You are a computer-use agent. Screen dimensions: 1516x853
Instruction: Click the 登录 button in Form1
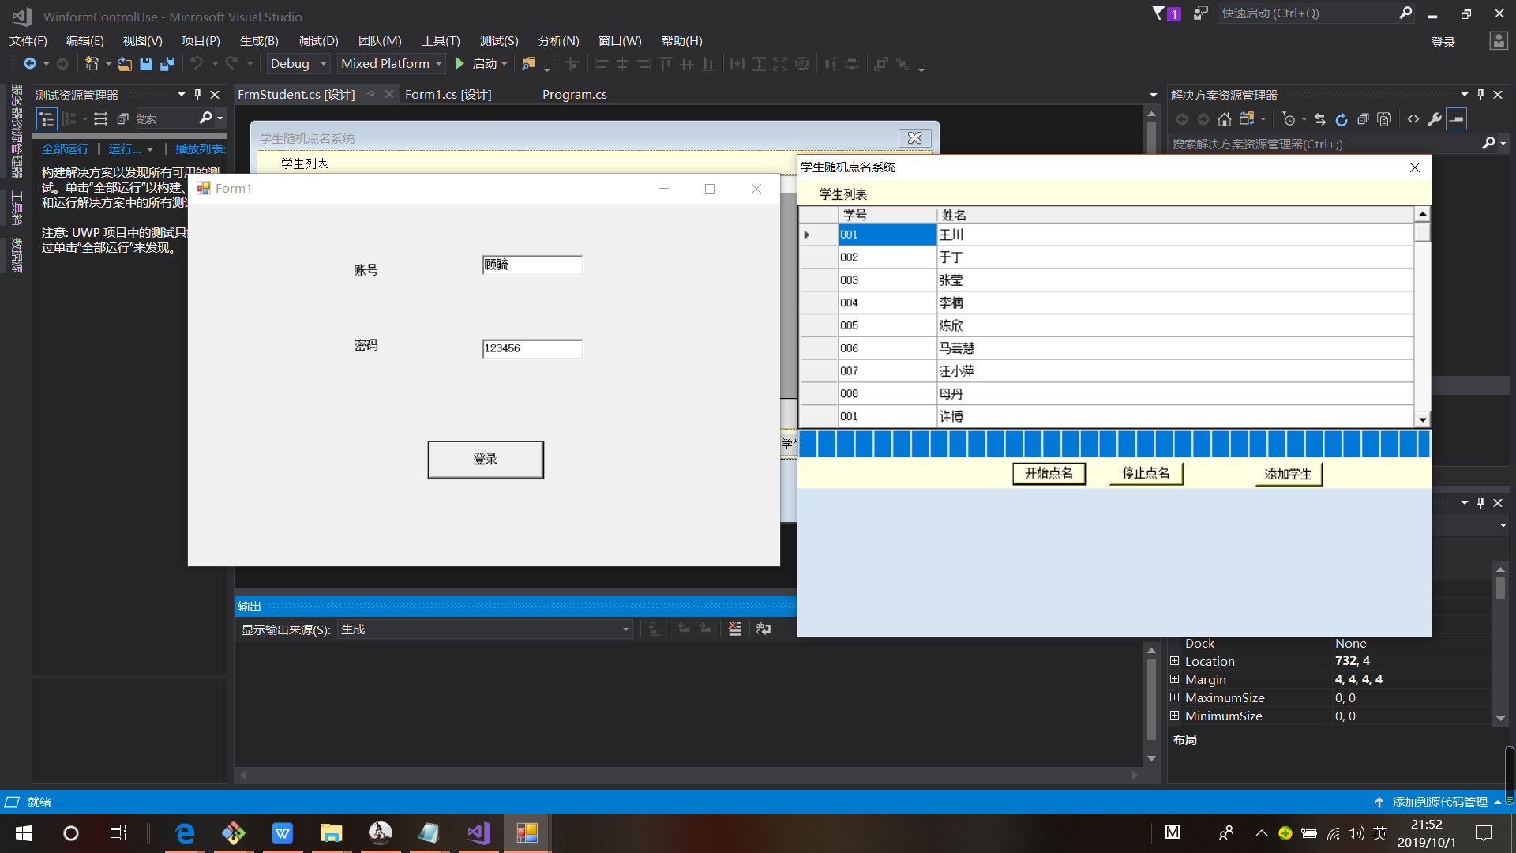click(x=485, y=459)
